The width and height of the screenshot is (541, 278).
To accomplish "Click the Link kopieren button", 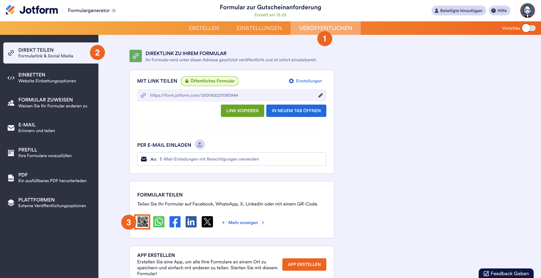I will [242, 111].
